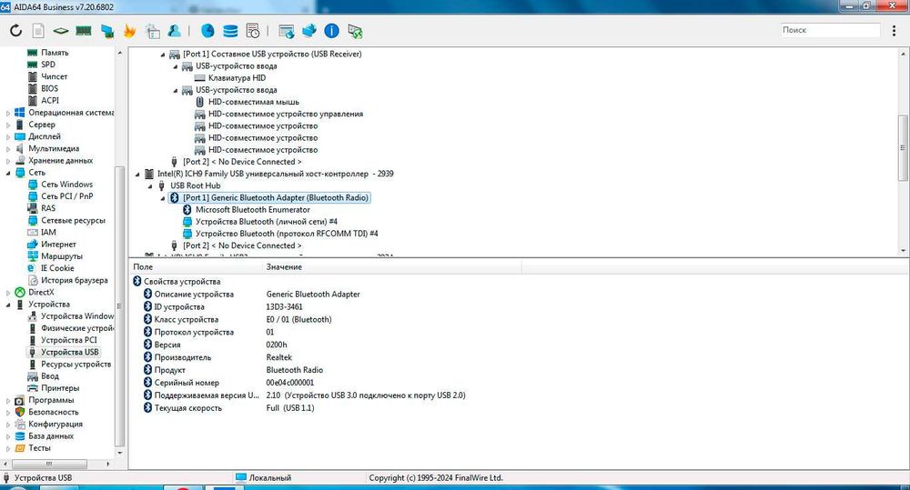Click the blue globe toolbar icon
The width and height of the screenshot is (910, 490).
click(x=207, y=31)
